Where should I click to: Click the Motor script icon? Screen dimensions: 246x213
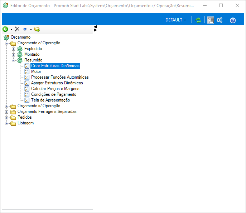[27, 72]
